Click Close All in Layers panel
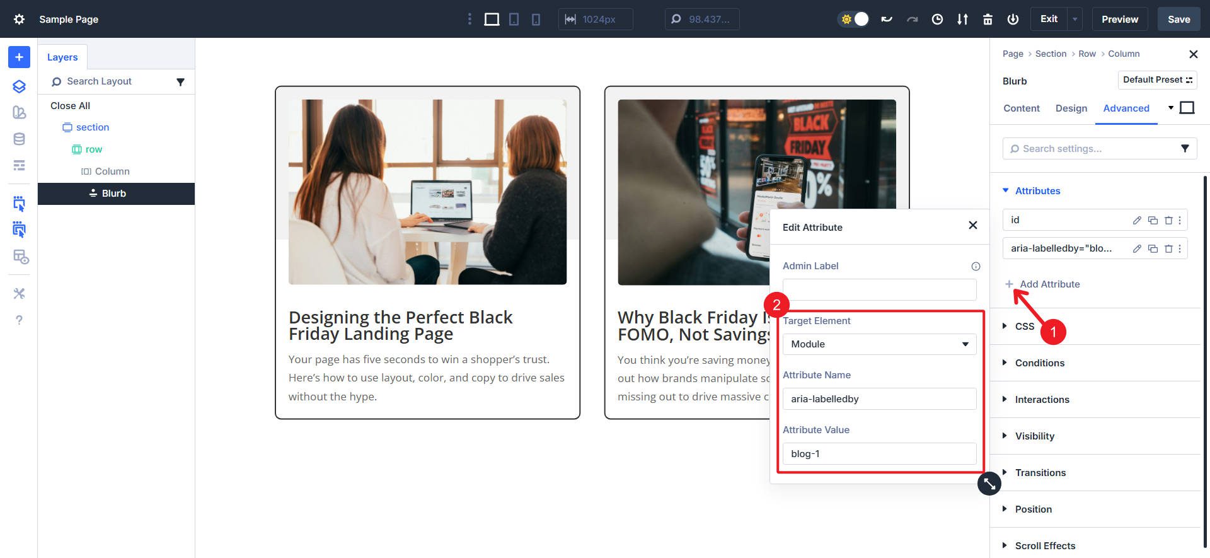This screenshot has height=558, width=1210. 70,106
